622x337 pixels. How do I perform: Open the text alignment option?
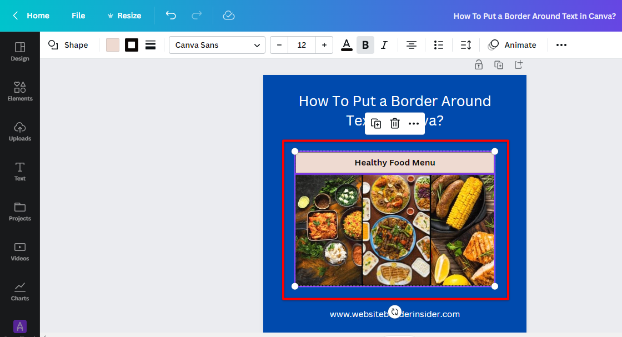pyautogui.click(x=411, y=45)
